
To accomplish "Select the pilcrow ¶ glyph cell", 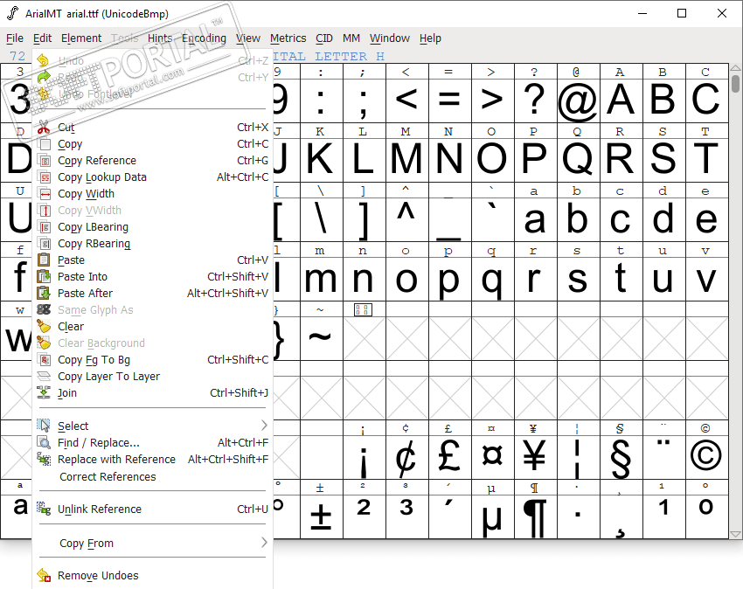I will (536, 516).
